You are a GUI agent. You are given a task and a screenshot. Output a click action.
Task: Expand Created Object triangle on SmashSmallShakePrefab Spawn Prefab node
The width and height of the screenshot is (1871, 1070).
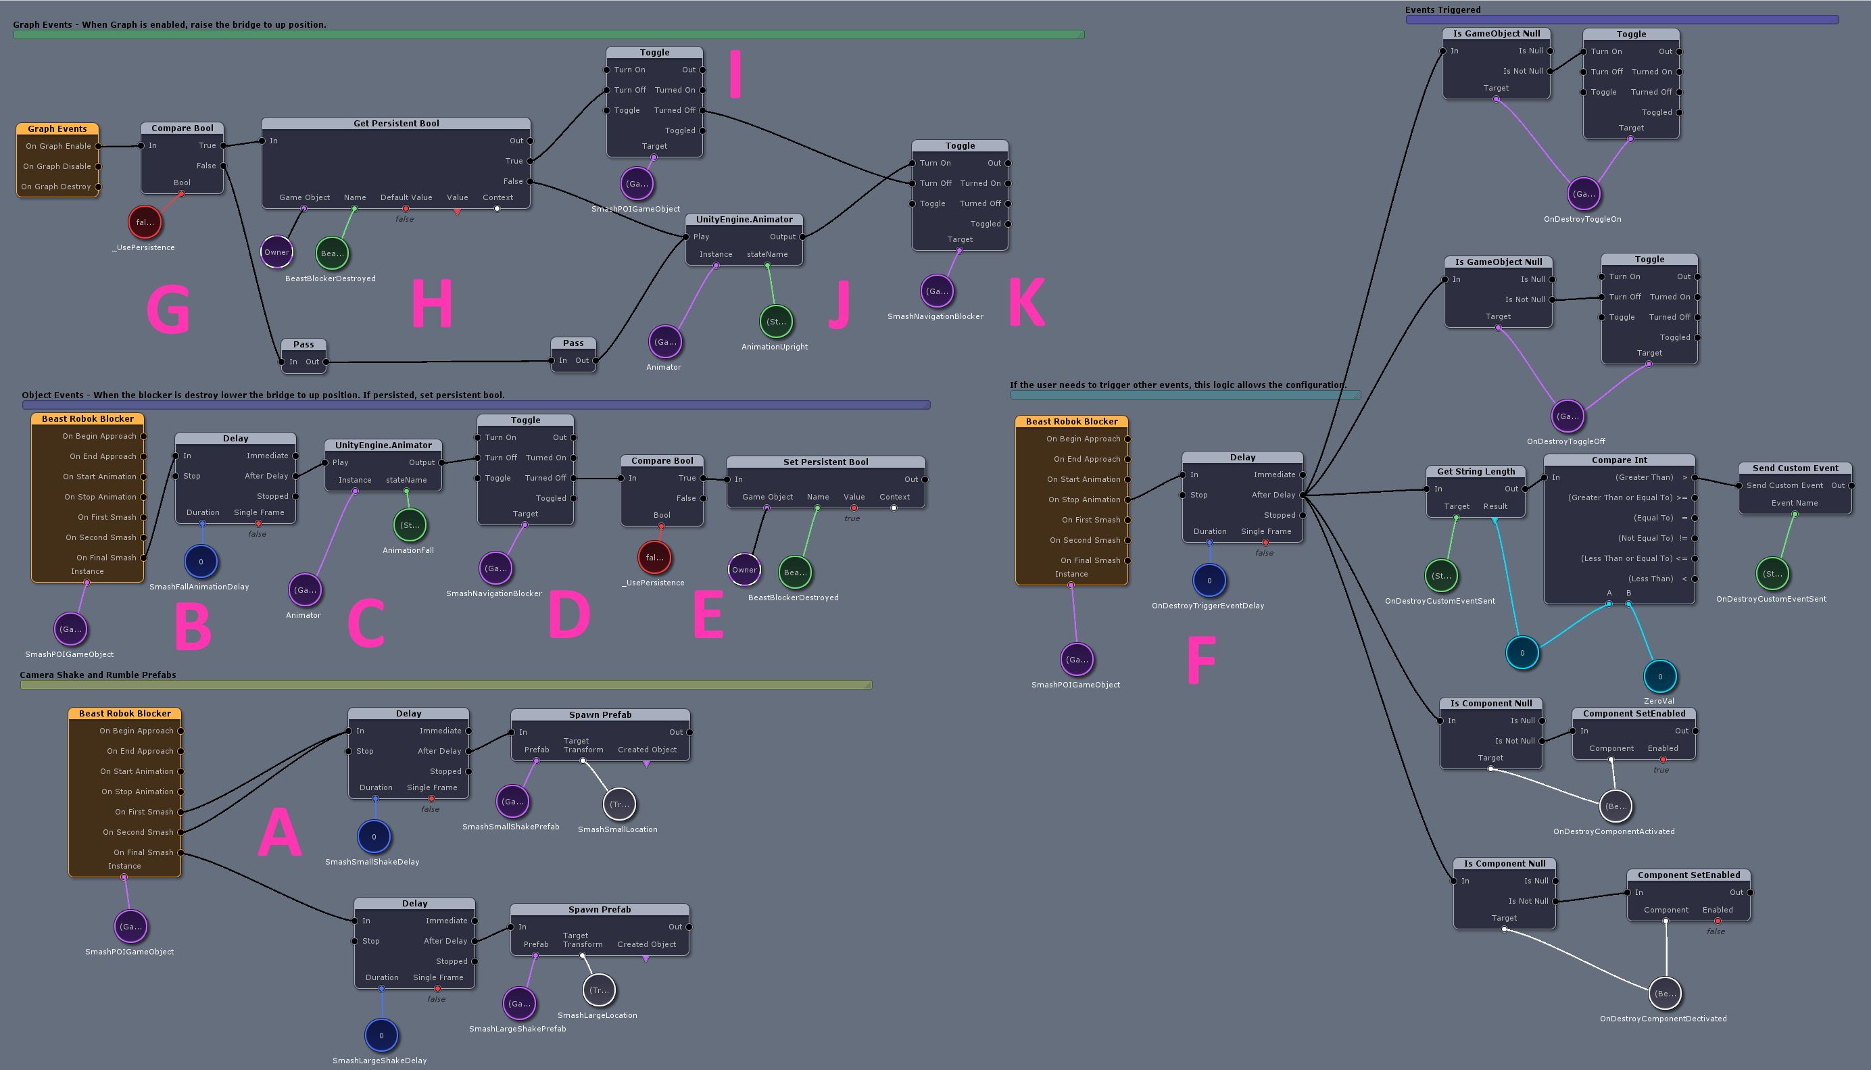click(647, 764)
